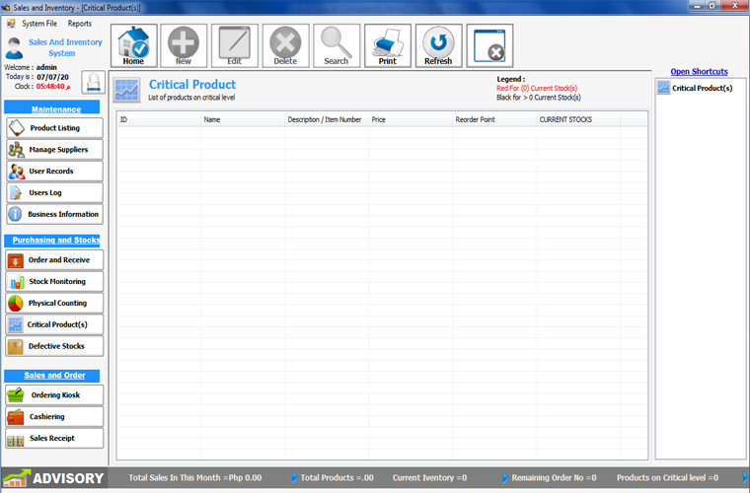Click the Maintenance section header
Screen dimensions: 750x493
point(52,107)
